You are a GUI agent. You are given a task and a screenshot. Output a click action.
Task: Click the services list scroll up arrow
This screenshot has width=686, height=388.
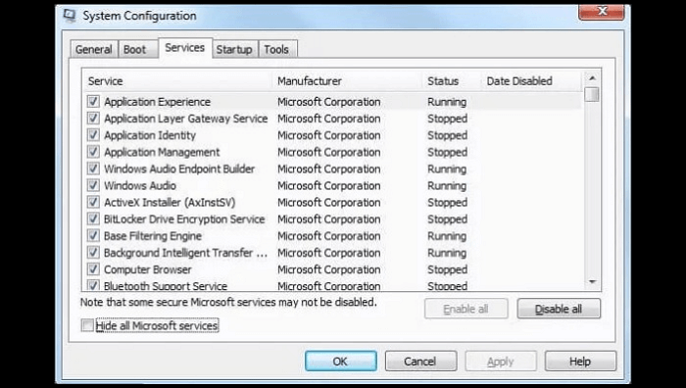592,78
